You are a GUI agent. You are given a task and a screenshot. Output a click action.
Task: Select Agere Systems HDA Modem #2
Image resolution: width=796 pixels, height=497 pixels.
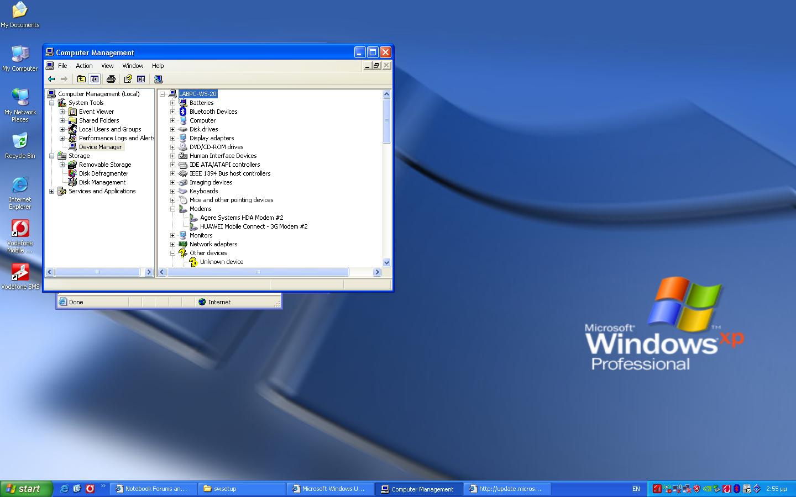242,218
